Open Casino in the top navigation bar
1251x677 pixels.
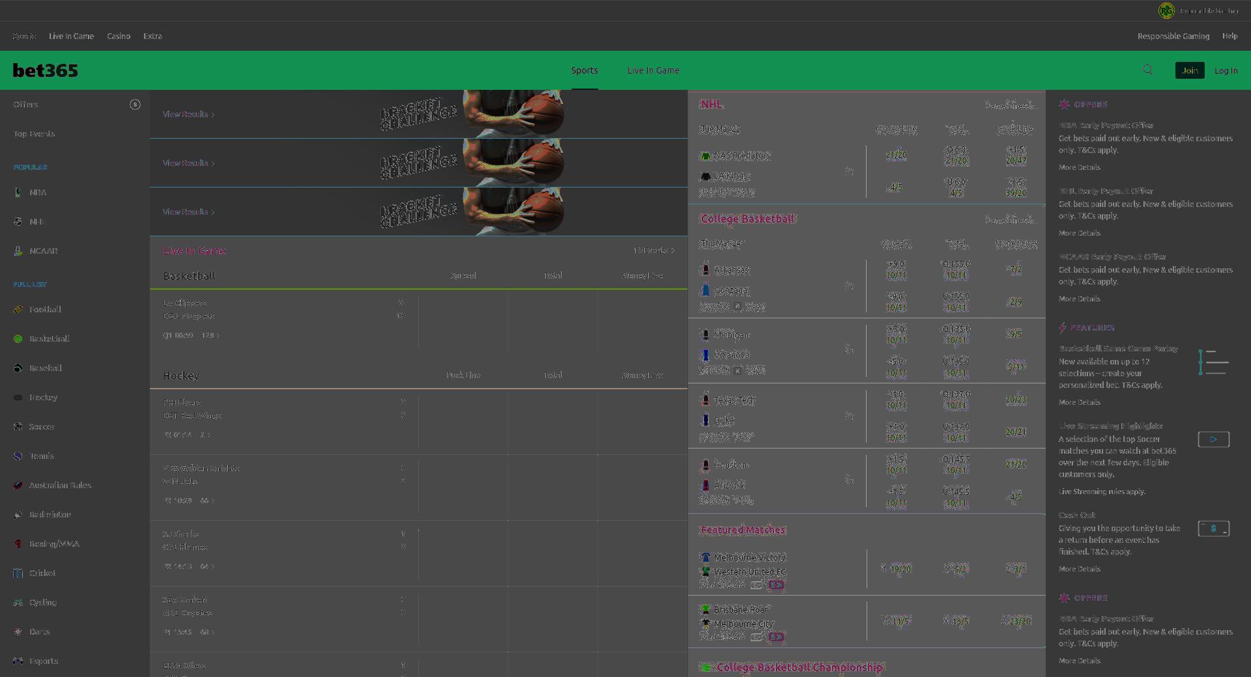tap(119, 36)
